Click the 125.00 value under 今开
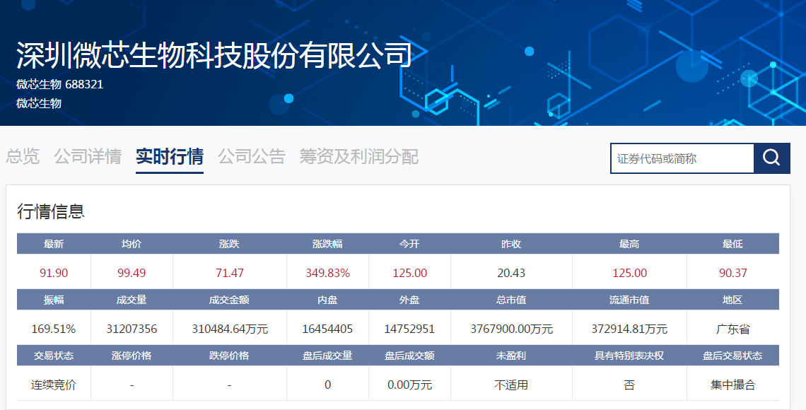 click(409, 273)
